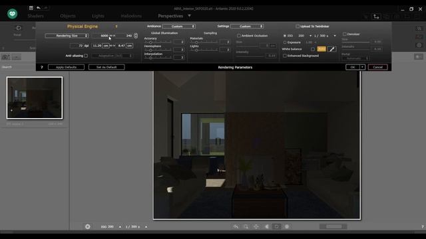Enable the Anti-aliasing checkbox
Screen dimensions: 426x239
point(86,56)
